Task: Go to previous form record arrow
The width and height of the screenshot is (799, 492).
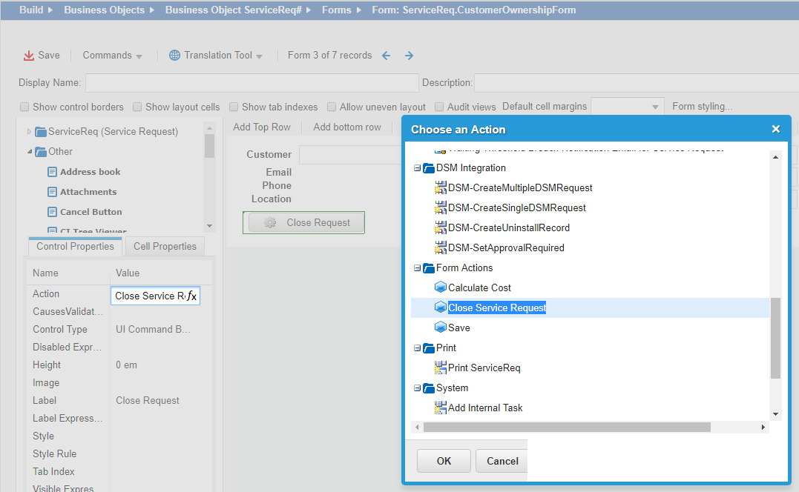Action: coord(386,56)
